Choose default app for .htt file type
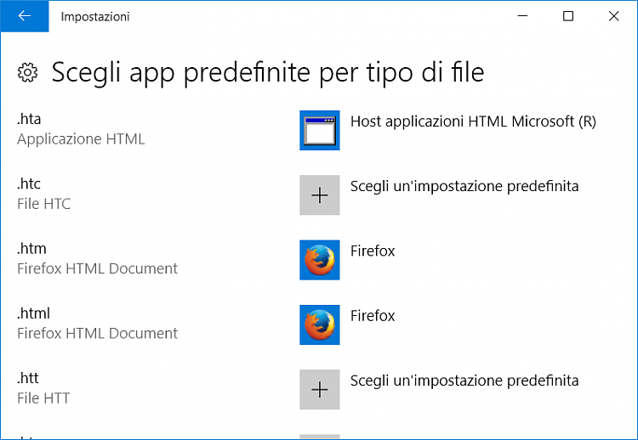 coord(464,381)
